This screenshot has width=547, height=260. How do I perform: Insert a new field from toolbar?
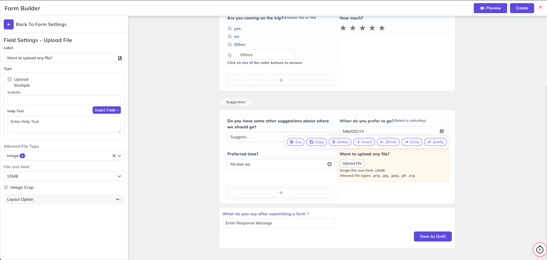click(364, 142)
